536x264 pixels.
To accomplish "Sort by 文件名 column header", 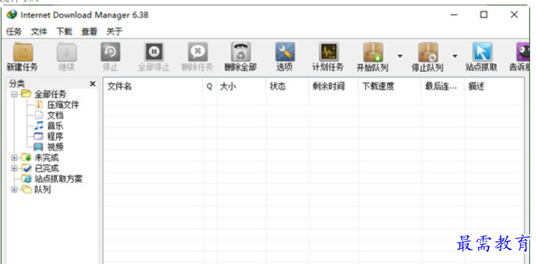I will click(x=153, y=87).
